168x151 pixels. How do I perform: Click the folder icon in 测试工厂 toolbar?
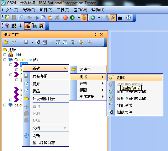(6, 42)
